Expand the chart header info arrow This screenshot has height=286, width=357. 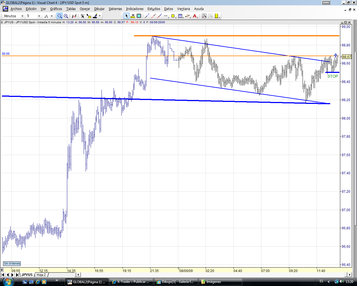tap(2, 22)
